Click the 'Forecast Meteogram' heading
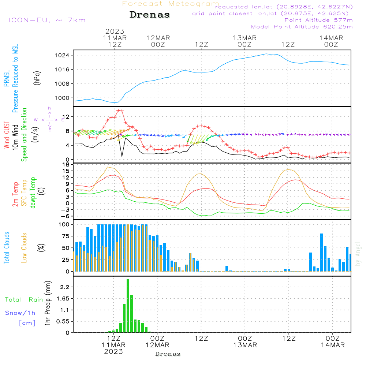 point(171,4)
